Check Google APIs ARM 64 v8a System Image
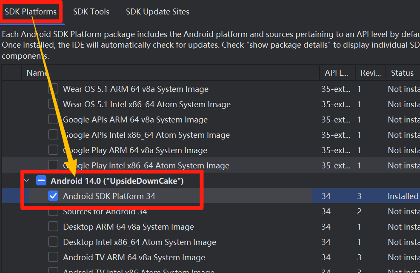 coord(53,119)
